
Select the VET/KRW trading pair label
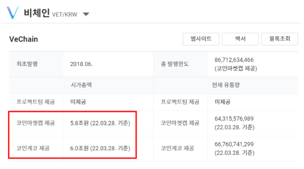(x=65, y=14)
